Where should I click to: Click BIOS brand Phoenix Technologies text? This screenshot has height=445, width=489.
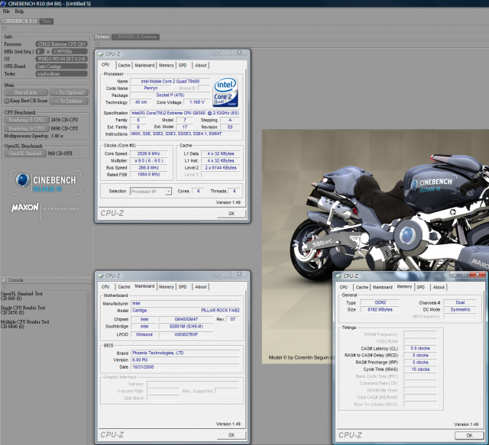[158, 353]
